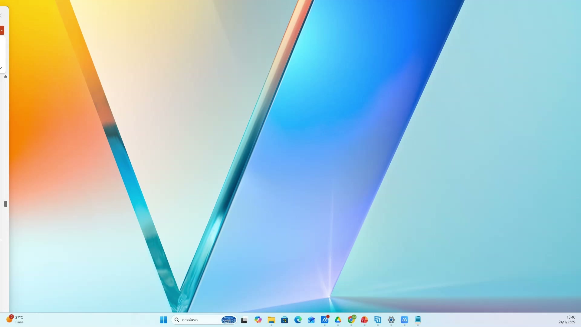
Task: Switch to Google Chrome window
Action: click(351, 320)
